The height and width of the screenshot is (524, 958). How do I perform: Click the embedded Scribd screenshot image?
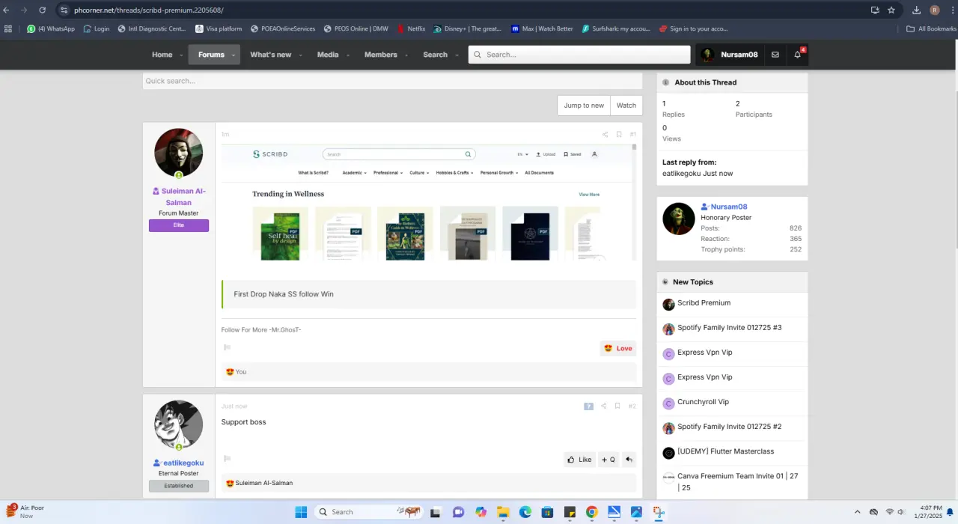click(x=429, y=202)
